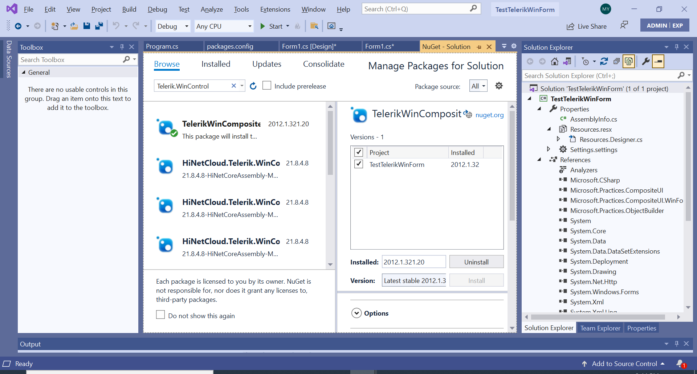The image size is (697, 374).
Task: Click the refresh icon next to package search
Action: (x=253, y=86)
